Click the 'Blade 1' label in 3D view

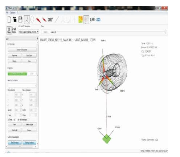point(103,40)
